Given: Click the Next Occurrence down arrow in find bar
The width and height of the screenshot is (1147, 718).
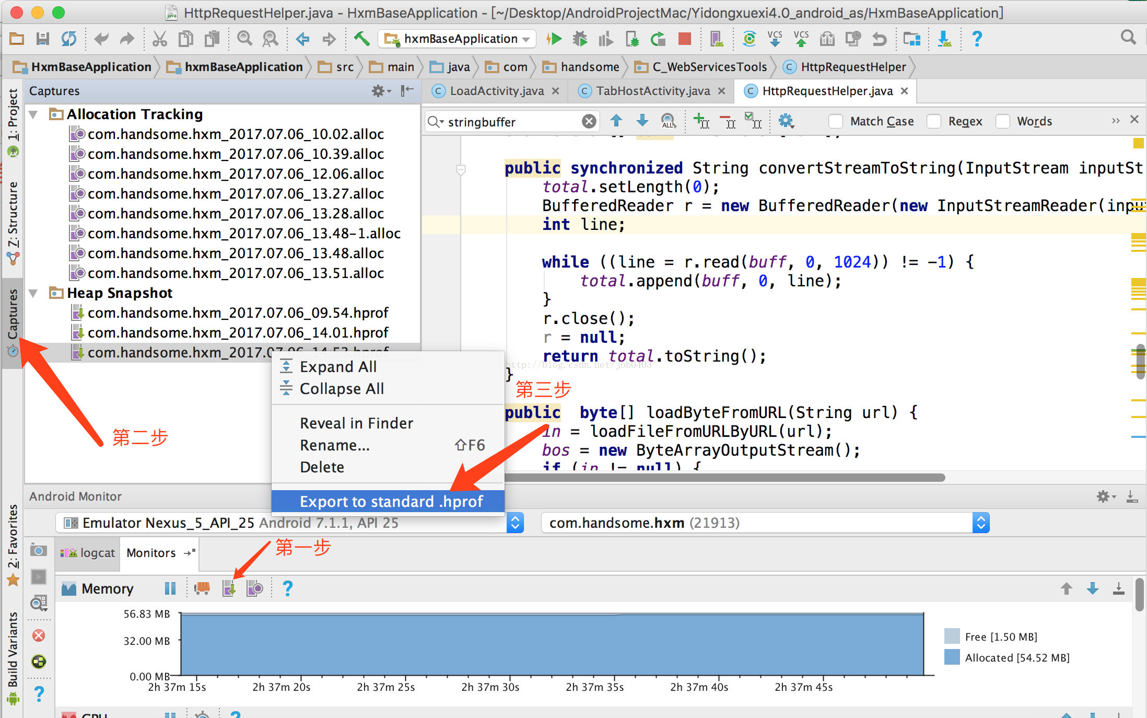Looking at the screenshot, I should (642, 121).
